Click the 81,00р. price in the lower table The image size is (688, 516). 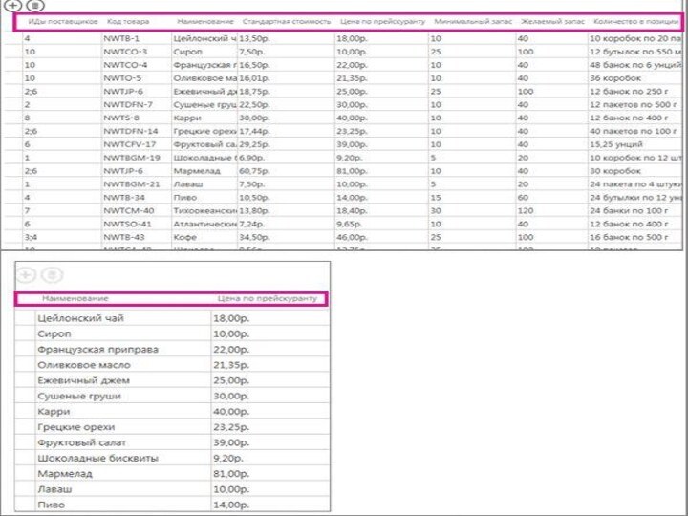[231, 473]
